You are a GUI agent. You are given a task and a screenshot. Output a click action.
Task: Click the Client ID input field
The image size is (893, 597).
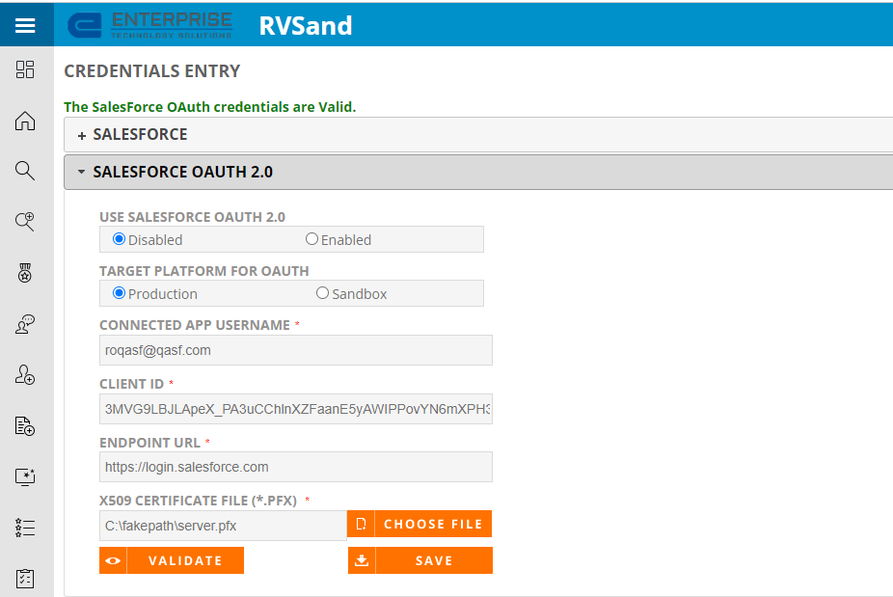[x=296, y=409]
